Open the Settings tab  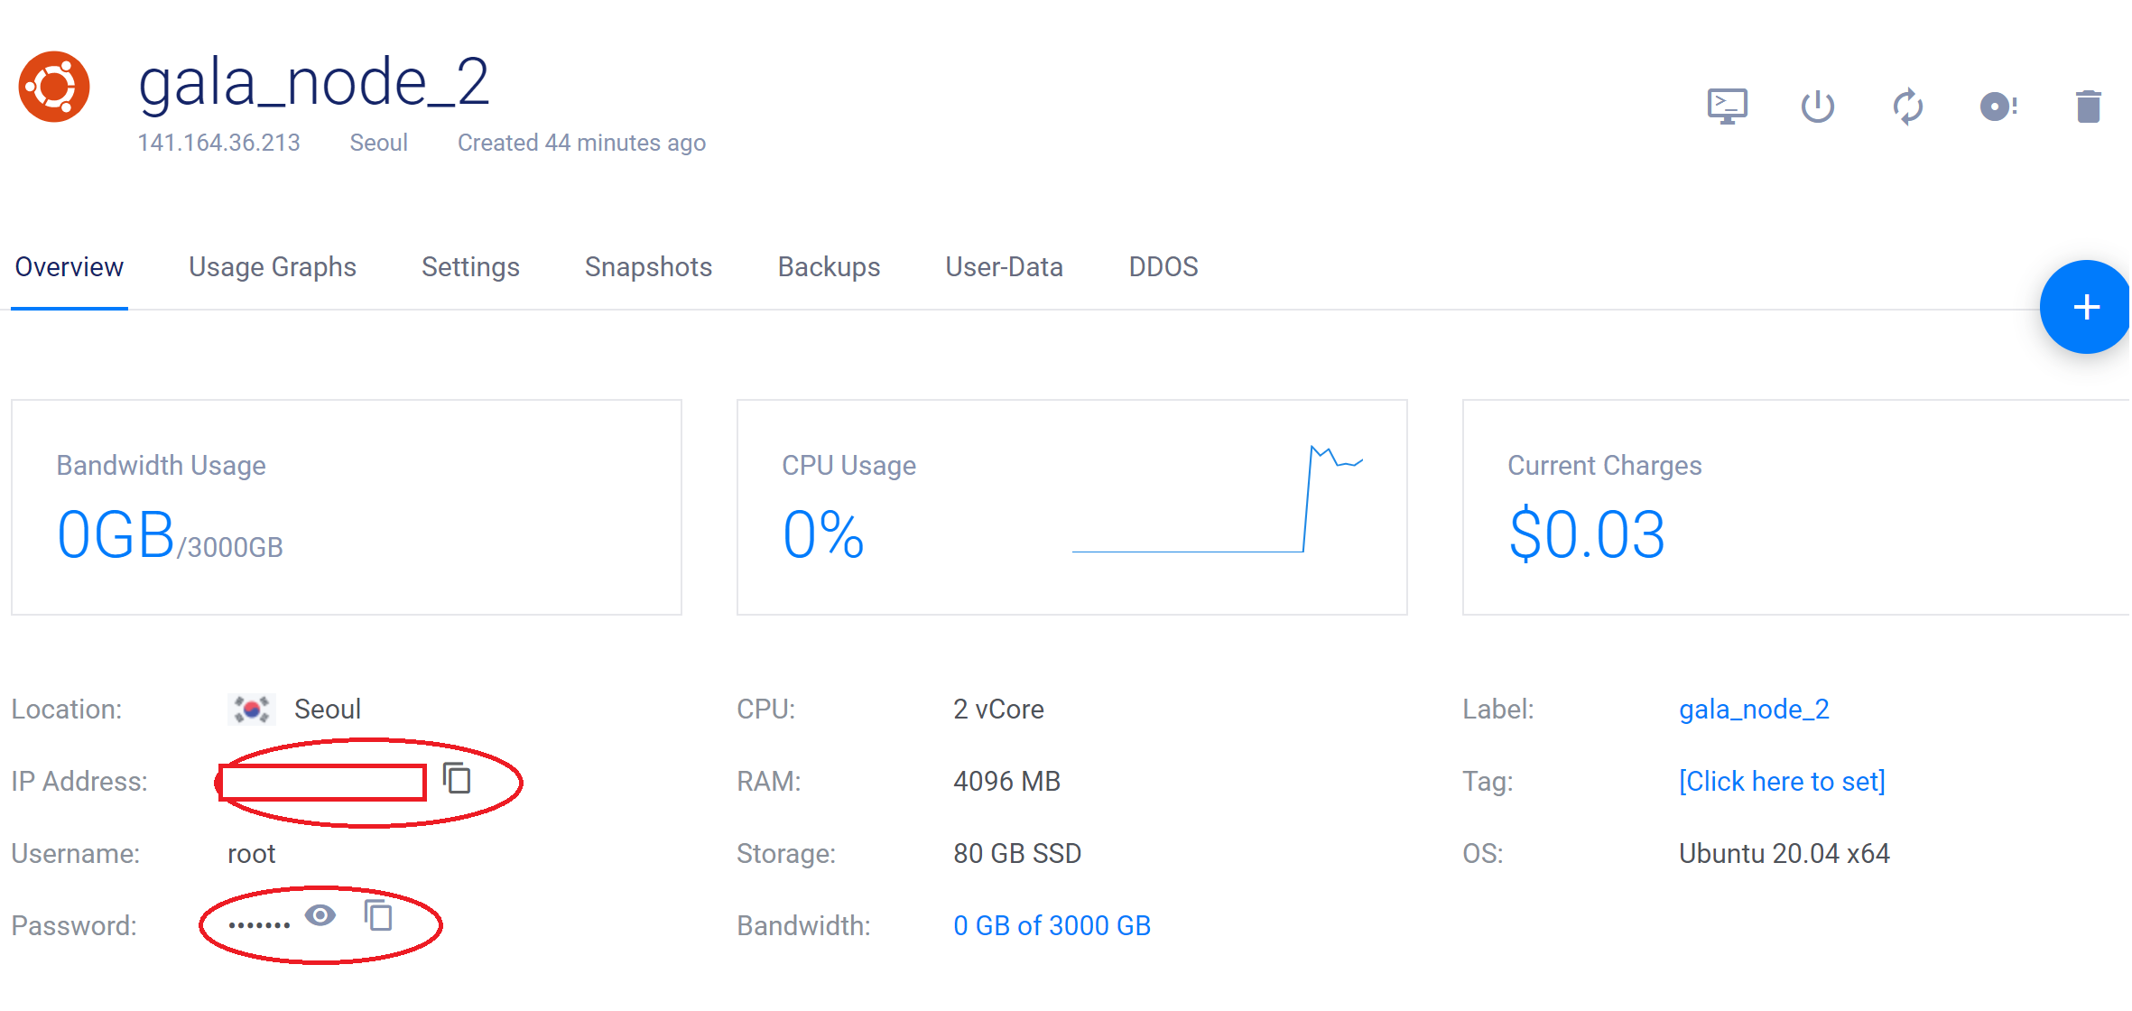tap(470, 267)
